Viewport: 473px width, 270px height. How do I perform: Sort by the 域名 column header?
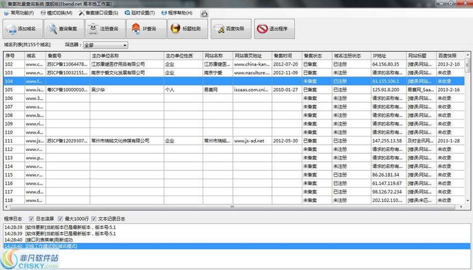click(35, 56)
